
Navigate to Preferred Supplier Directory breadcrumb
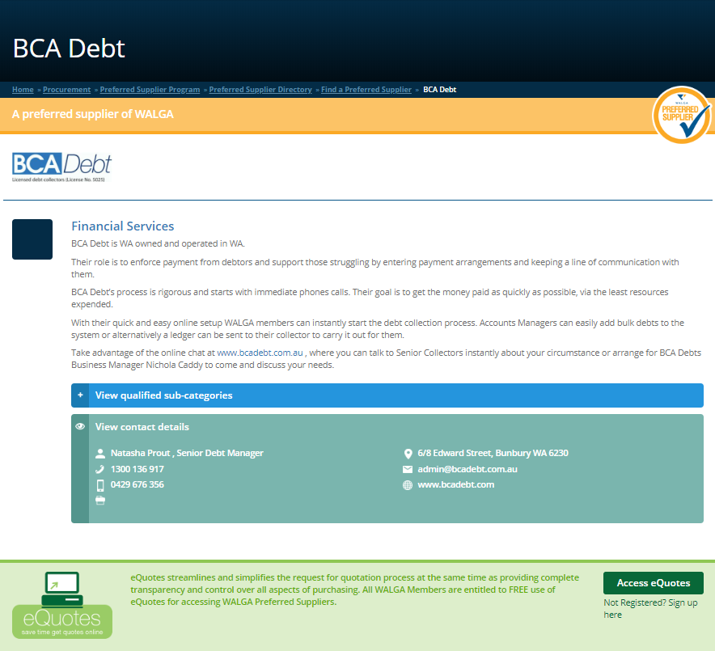point(260,89)
